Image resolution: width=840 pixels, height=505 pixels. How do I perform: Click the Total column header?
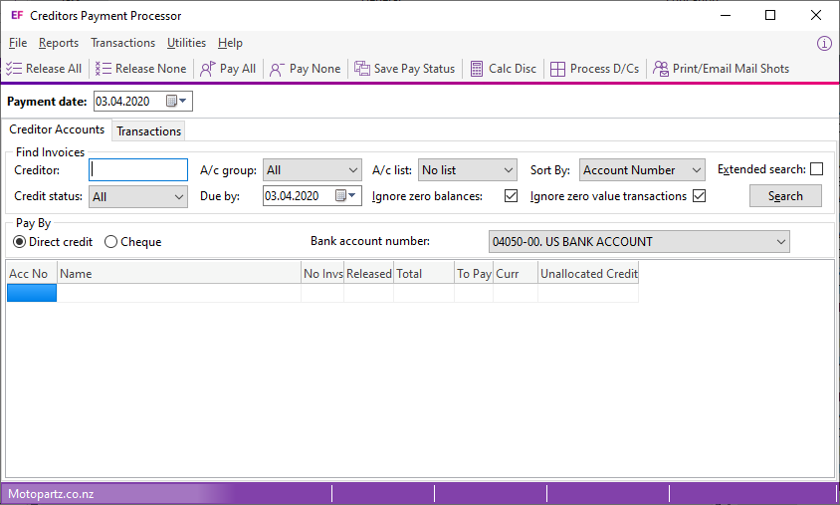(424, 273)
